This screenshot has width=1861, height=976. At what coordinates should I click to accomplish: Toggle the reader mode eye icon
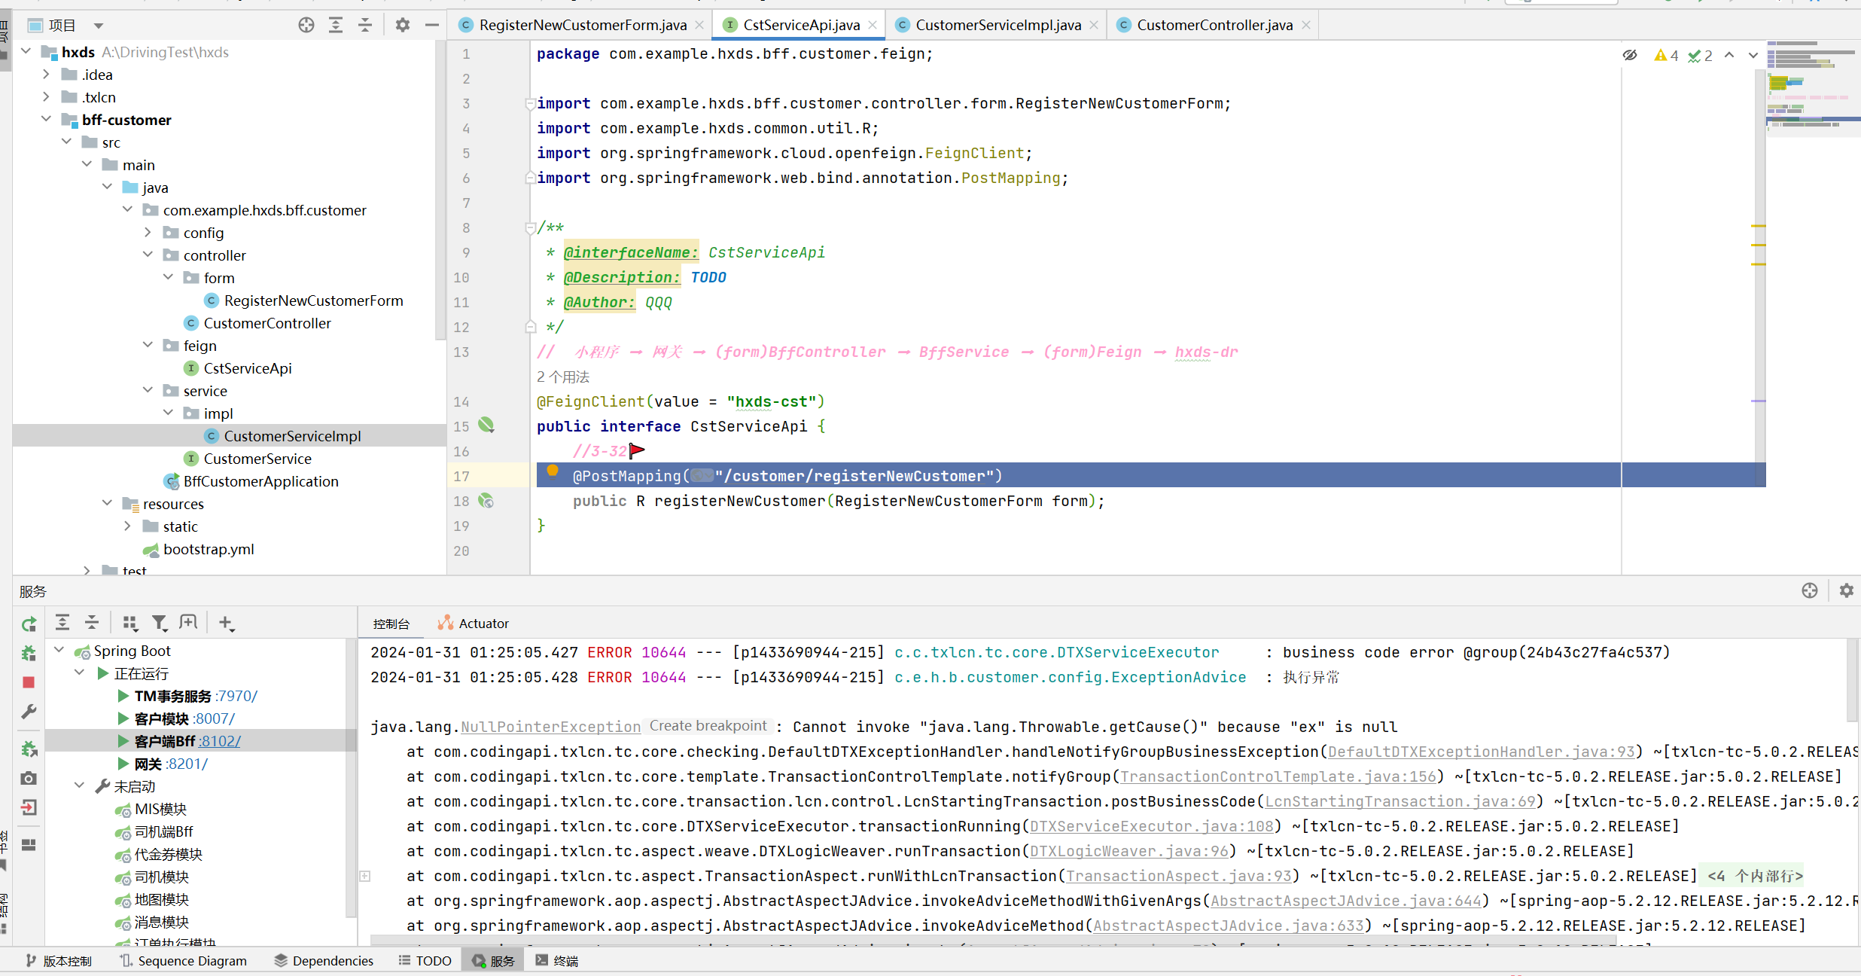[x=1630, y=55]
